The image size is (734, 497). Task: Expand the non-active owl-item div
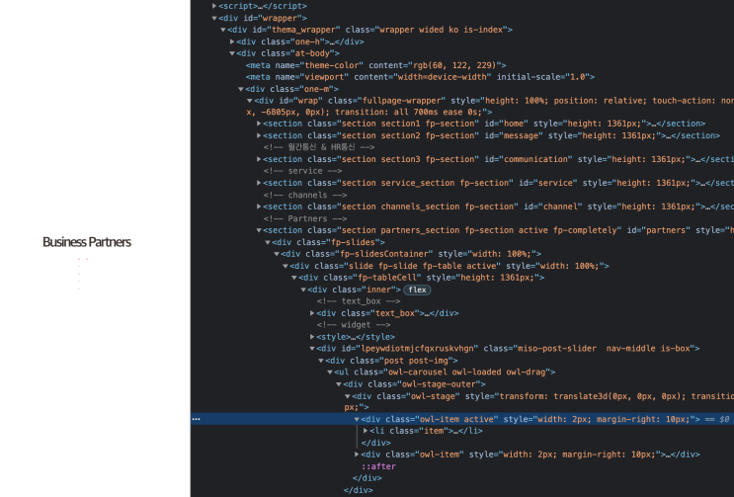tap(358, 455)
